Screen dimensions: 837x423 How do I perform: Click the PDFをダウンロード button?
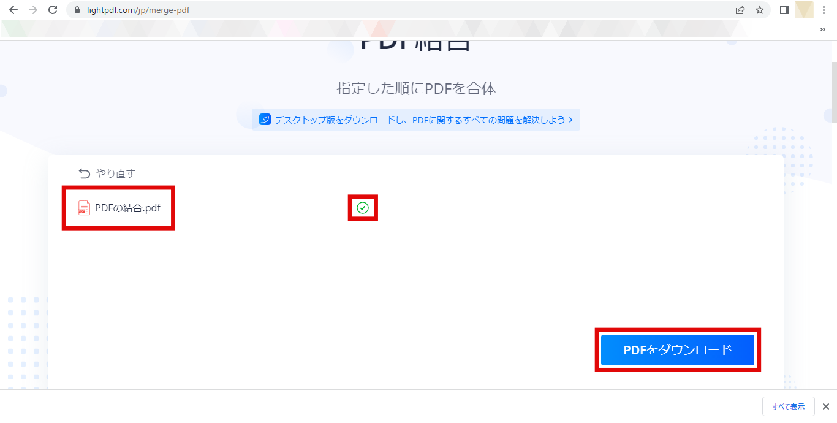[x=678, y=350]
